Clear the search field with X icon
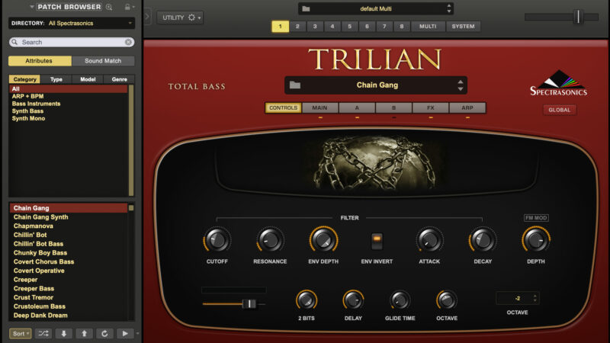The height and width of the screenshot is (343, 610). pos(128,42)
